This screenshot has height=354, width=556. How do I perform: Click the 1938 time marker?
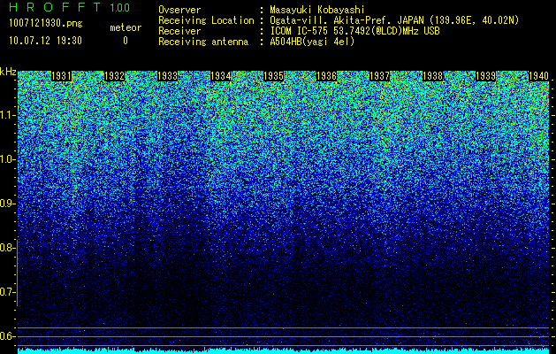click(x=432, y=76)
